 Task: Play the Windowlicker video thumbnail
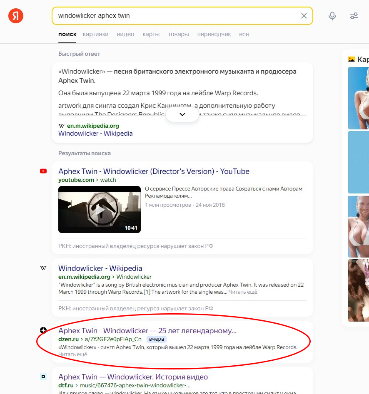100,210
